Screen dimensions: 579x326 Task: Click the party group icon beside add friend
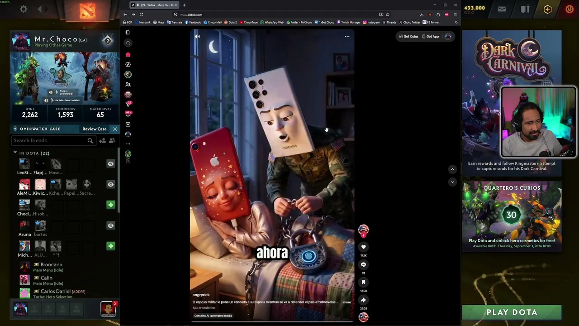pyautogui.click(x=112, y=141)
